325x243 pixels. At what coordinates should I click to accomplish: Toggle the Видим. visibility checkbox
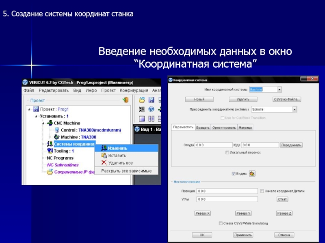point(234,174)
